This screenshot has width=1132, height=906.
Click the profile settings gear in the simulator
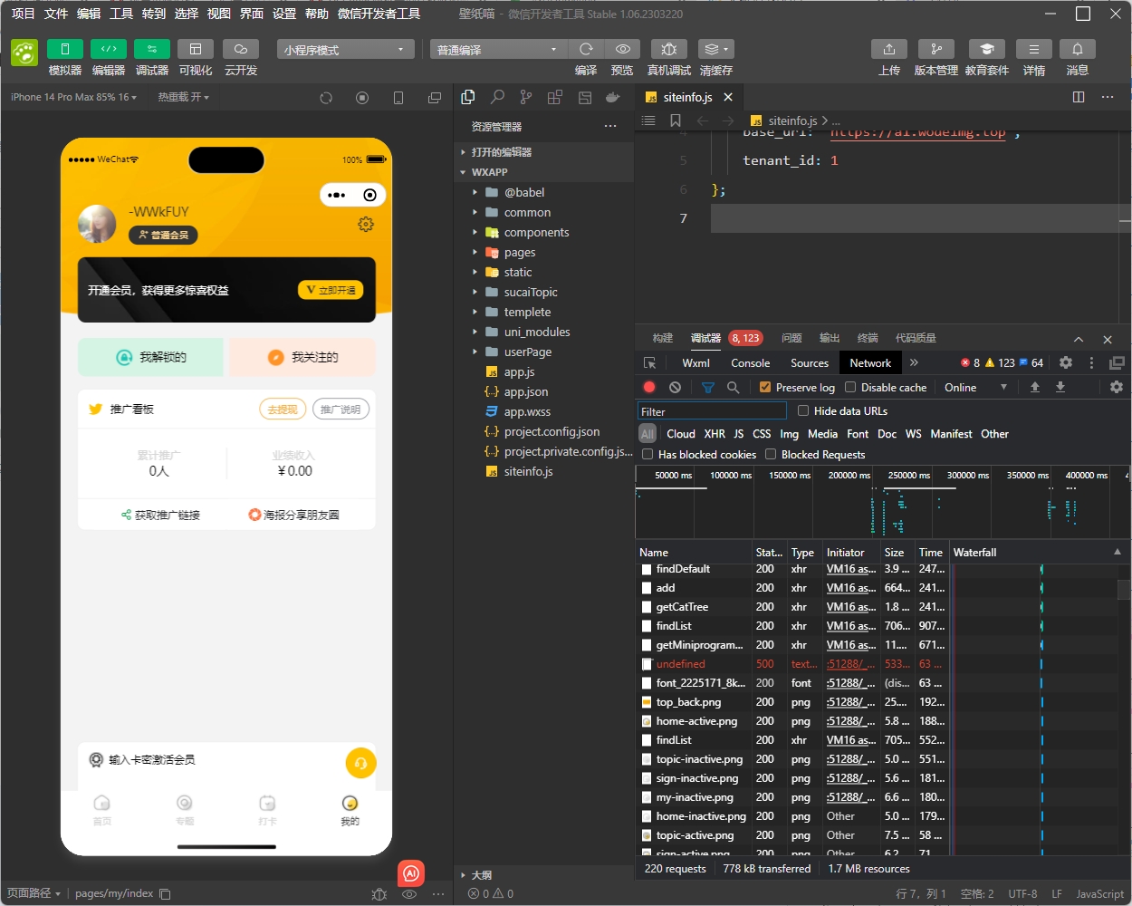pos(366,224)
